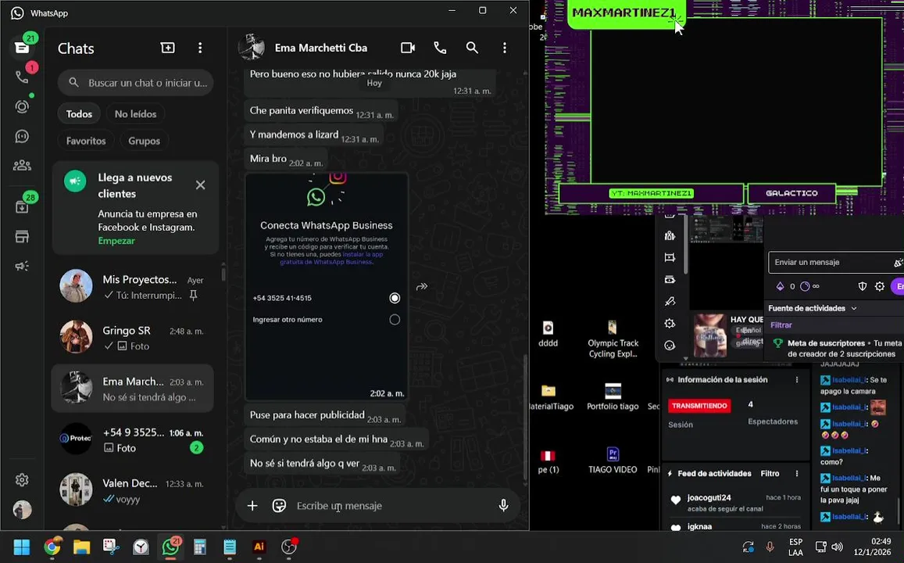The image size is (904, 563).
Task: Open Adobe Illustrator from the taskbar
Action: pos(259,547)
